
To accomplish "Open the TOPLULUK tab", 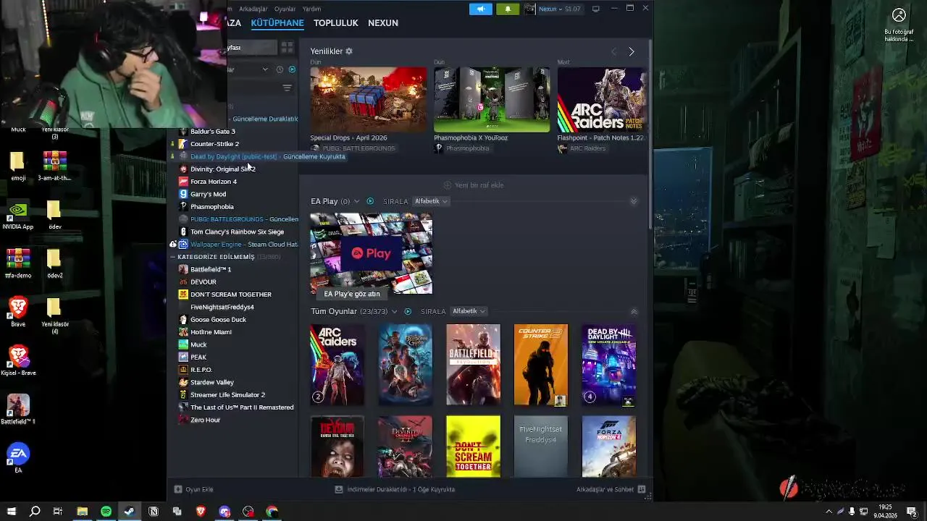I will (335, 22).
